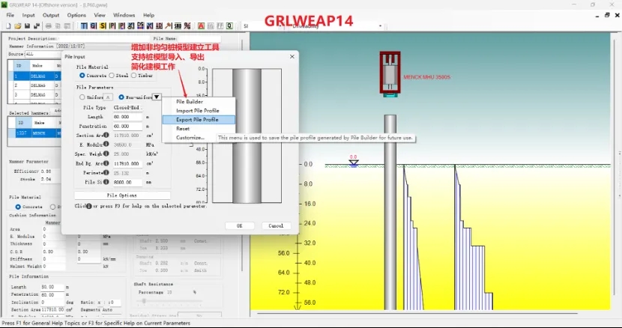Click info icon next to Section Area
Screen dimensions: 622x328
click(106, 135)
